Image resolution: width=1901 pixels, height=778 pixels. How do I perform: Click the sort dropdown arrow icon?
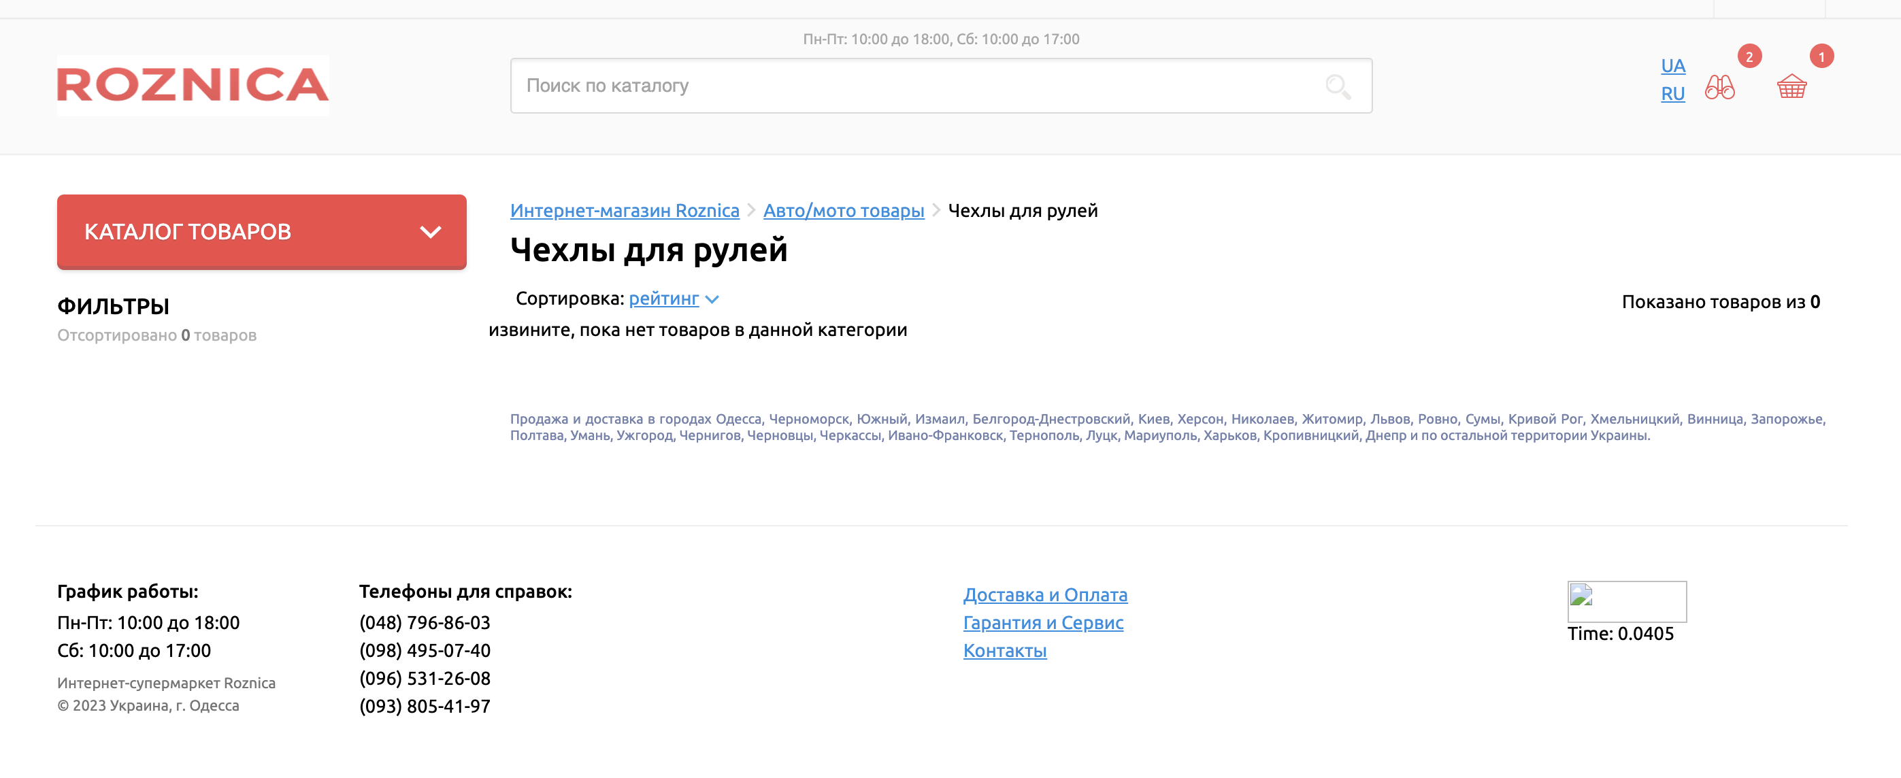pos(712,299)
